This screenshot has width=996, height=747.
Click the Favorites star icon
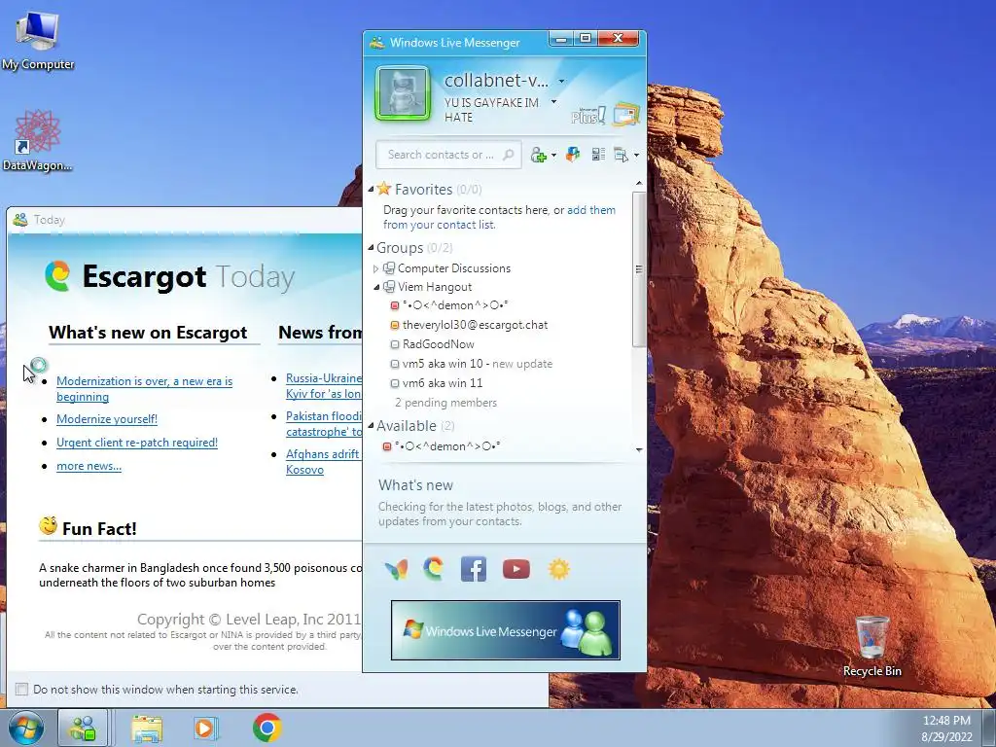coord(383,189)
